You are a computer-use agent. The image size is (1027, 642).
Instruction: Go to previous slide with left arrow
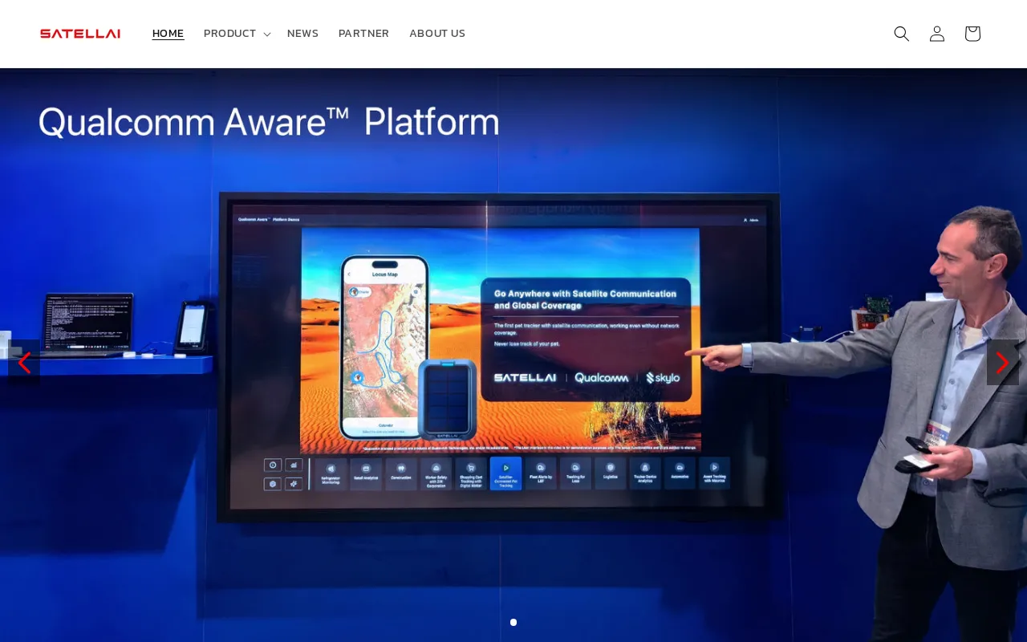tap(24, 363)
